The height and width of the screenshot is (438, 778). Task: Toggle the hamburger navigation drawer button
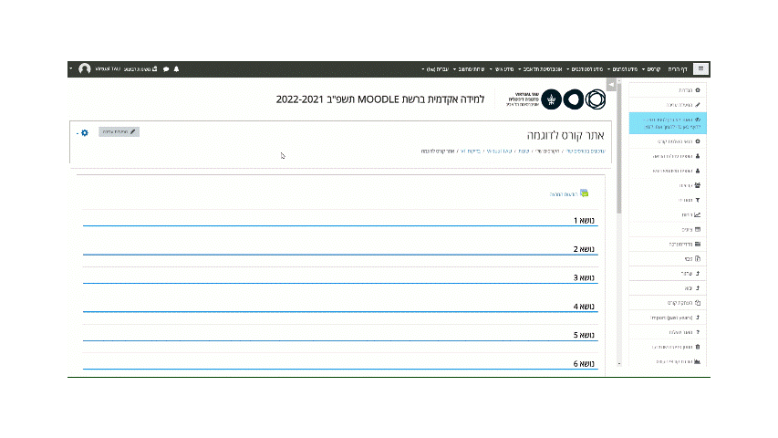pos(700,69)
